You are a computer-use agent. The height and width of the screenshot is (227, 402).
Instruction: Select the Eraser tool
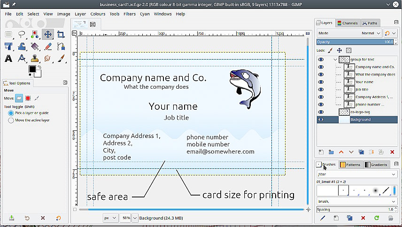click(x=48, y=46)
